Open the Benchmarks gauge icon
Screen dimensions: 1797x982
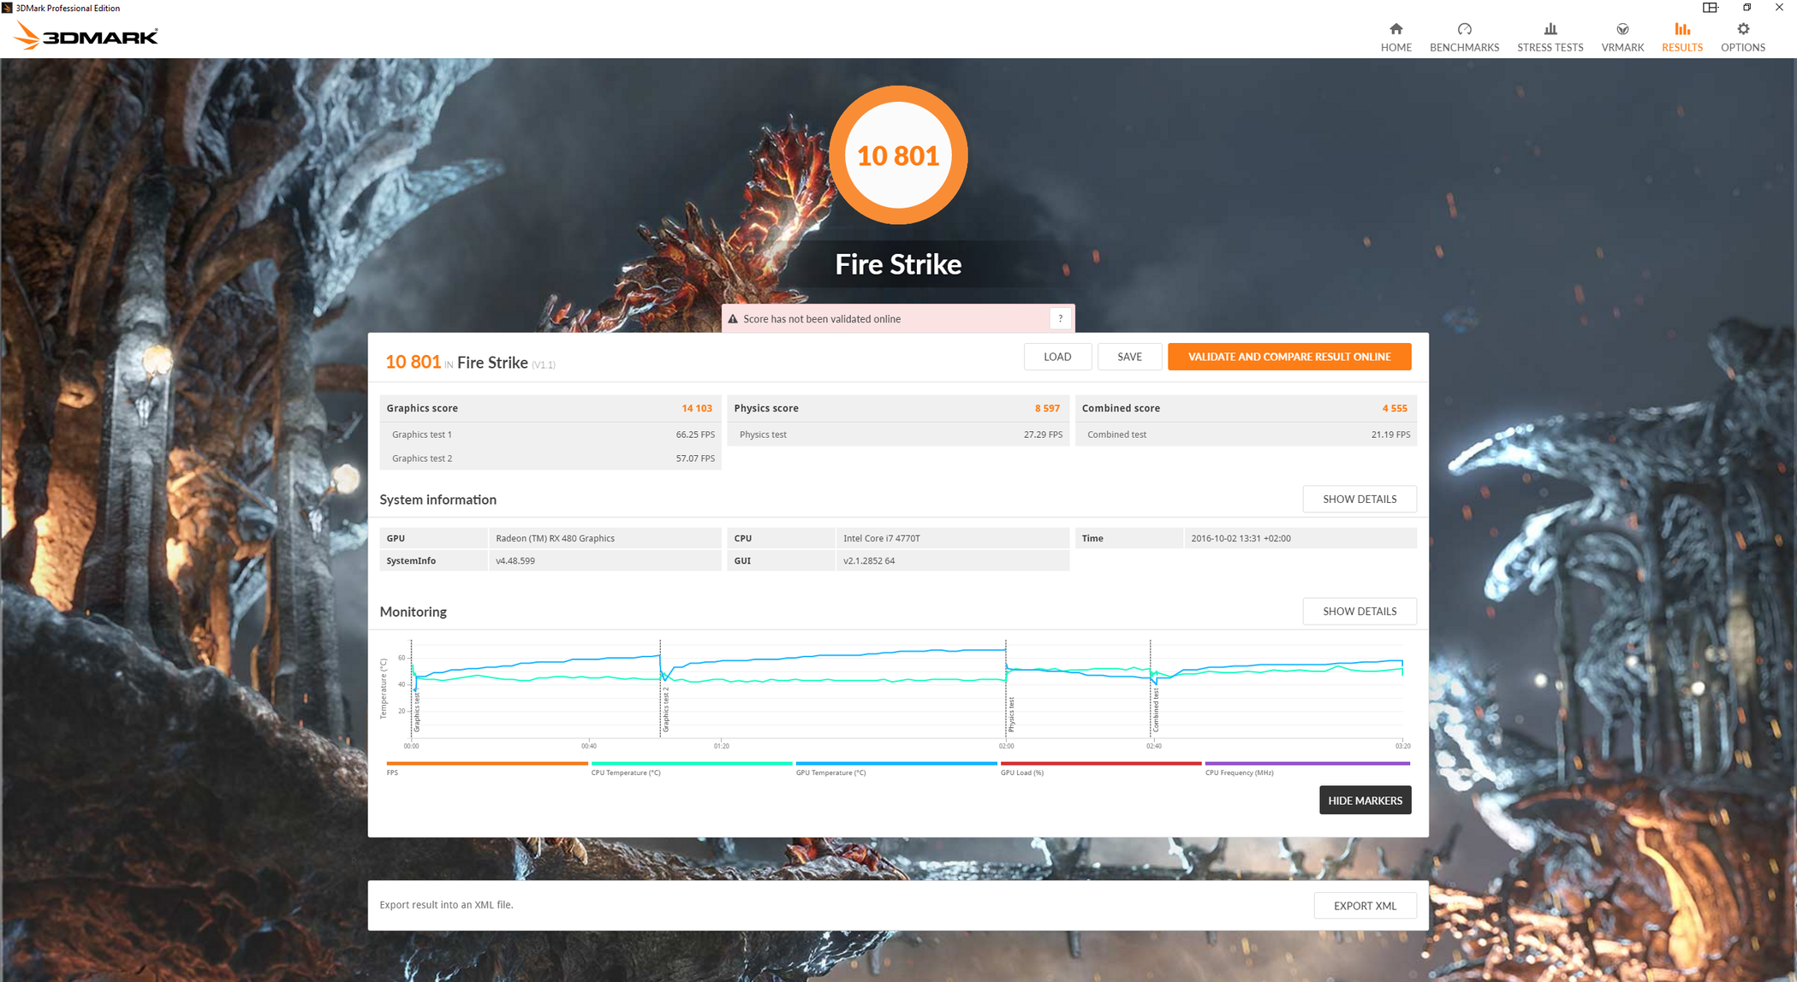(x=1464, y=29)
